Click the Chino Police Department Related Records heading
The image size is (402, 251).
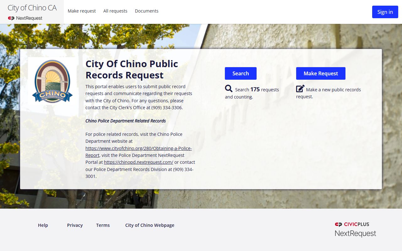click(x=126, y=121)
